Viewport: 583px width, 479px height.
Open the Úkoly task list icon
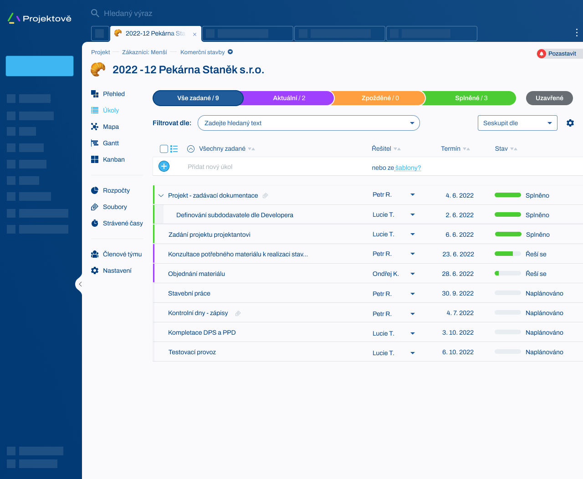click(x=95, y=110)
